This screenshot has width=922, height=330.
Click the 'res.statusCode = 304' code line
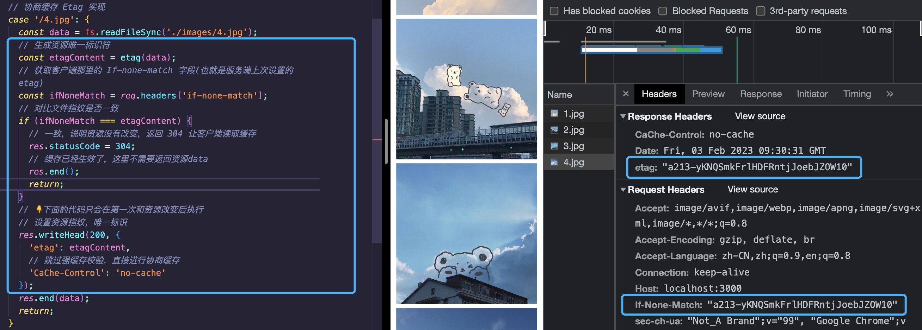click(82, 146)
